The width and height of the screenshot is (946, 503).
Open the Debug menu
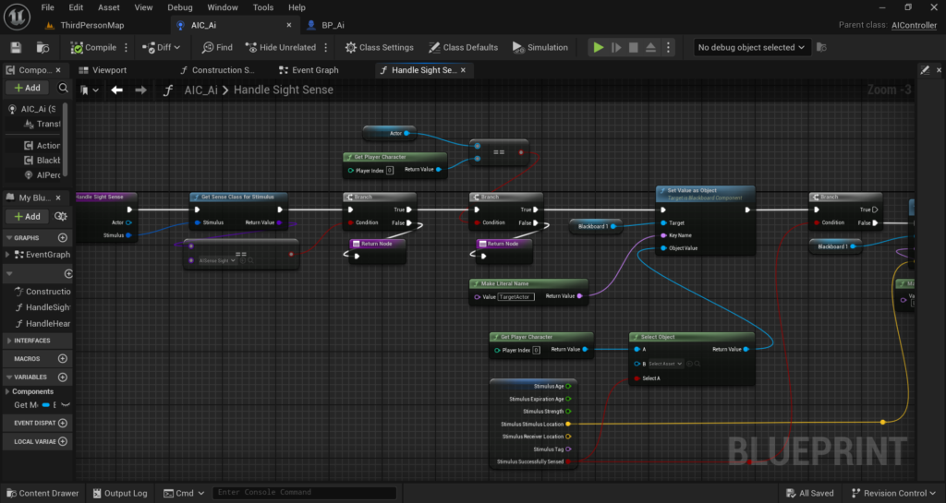click(180, 7)
